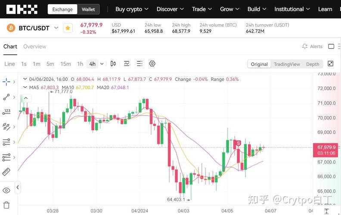Image resolution: width=341 pixels, height=215 pixels.
Task: Switch chart to TradingView mode
Action: click(x=287, y=64)
